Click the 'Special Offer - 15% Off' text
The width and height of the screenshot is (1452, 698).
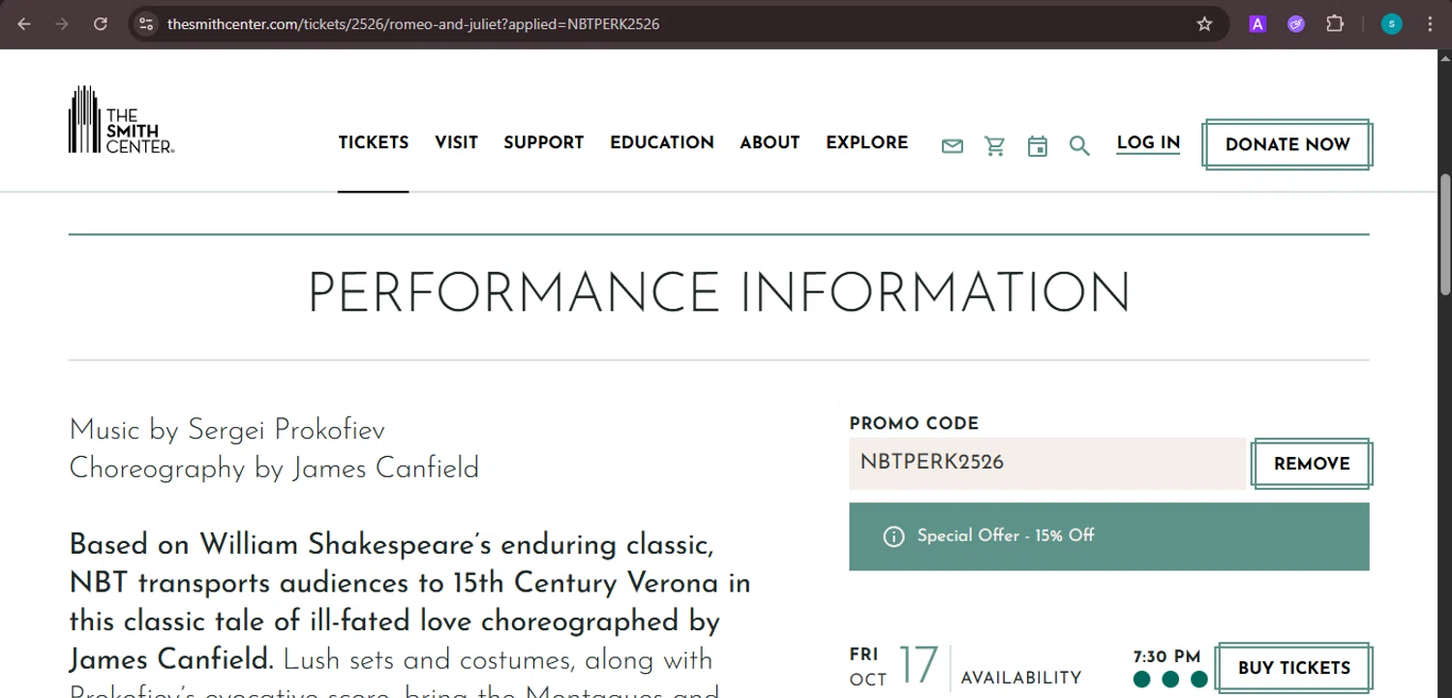(1006, 535)
